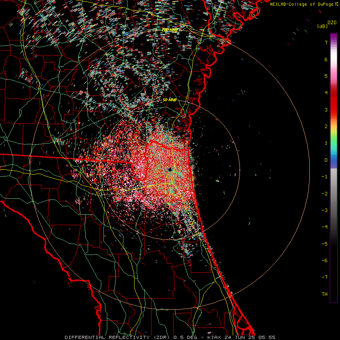Viewport: 340px width, 340px height.
Task: Click the 3 label on color scale
Action: click(326, 110)
